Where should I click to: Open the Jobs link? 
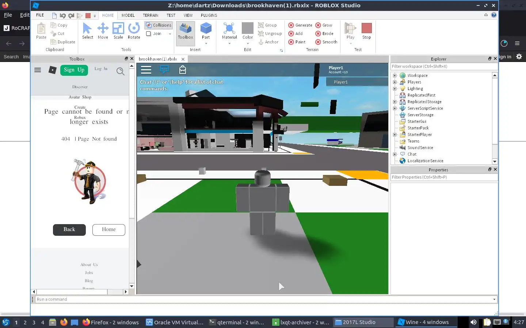coord(89,273)
